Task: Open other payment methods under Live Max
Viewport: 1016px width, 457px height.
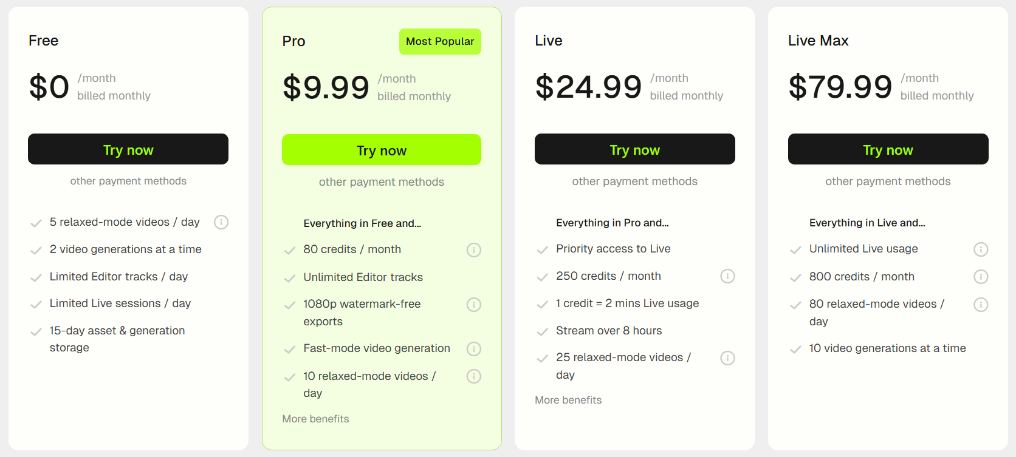Action: click(888, 181)
